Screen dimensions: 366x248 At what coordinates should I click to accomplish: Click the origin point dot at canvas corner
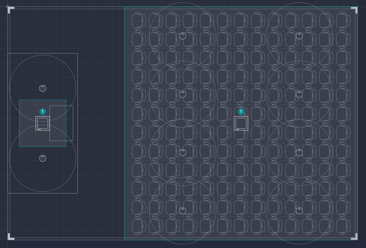click(7, 6)
